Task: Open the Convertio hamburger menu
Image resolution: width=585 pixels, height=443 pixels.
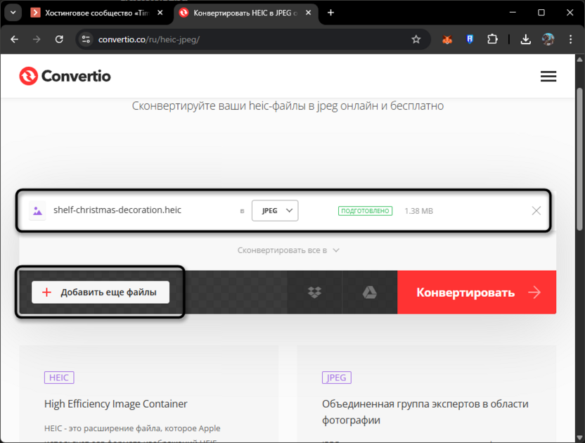Action: (548, 76)
